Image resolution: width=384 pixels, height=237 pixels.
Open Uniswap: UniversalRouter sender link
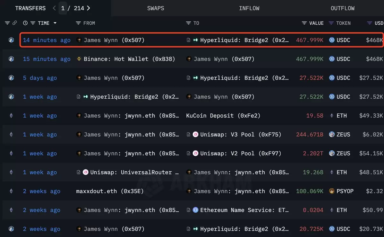[x=134, y=172]
